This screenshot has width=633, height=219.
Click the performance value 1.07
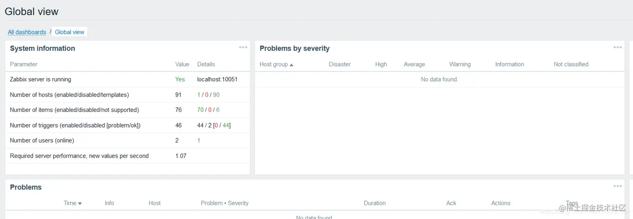[181, 156]
